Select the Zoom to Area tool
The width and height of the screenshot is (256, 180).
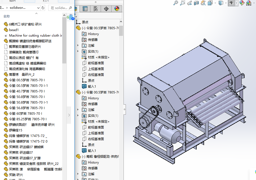point(183,3)
